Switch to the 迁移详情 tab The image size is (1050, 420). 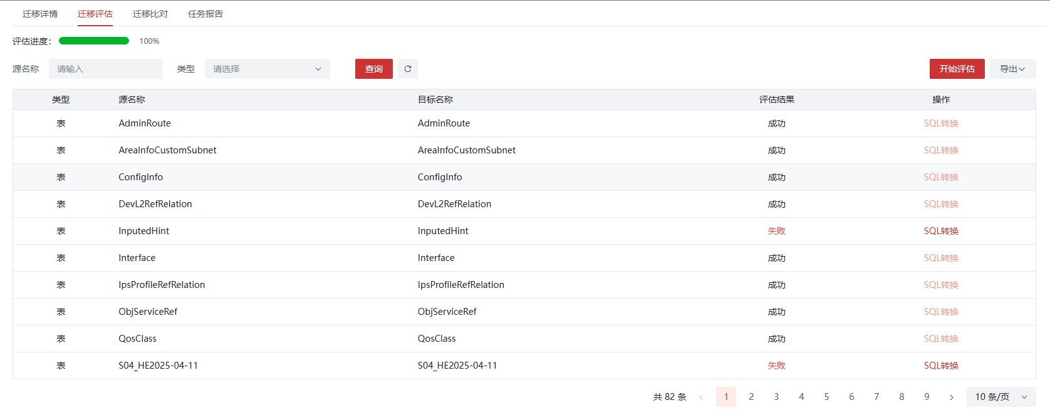pyautogui.click(x=40, y=14)
